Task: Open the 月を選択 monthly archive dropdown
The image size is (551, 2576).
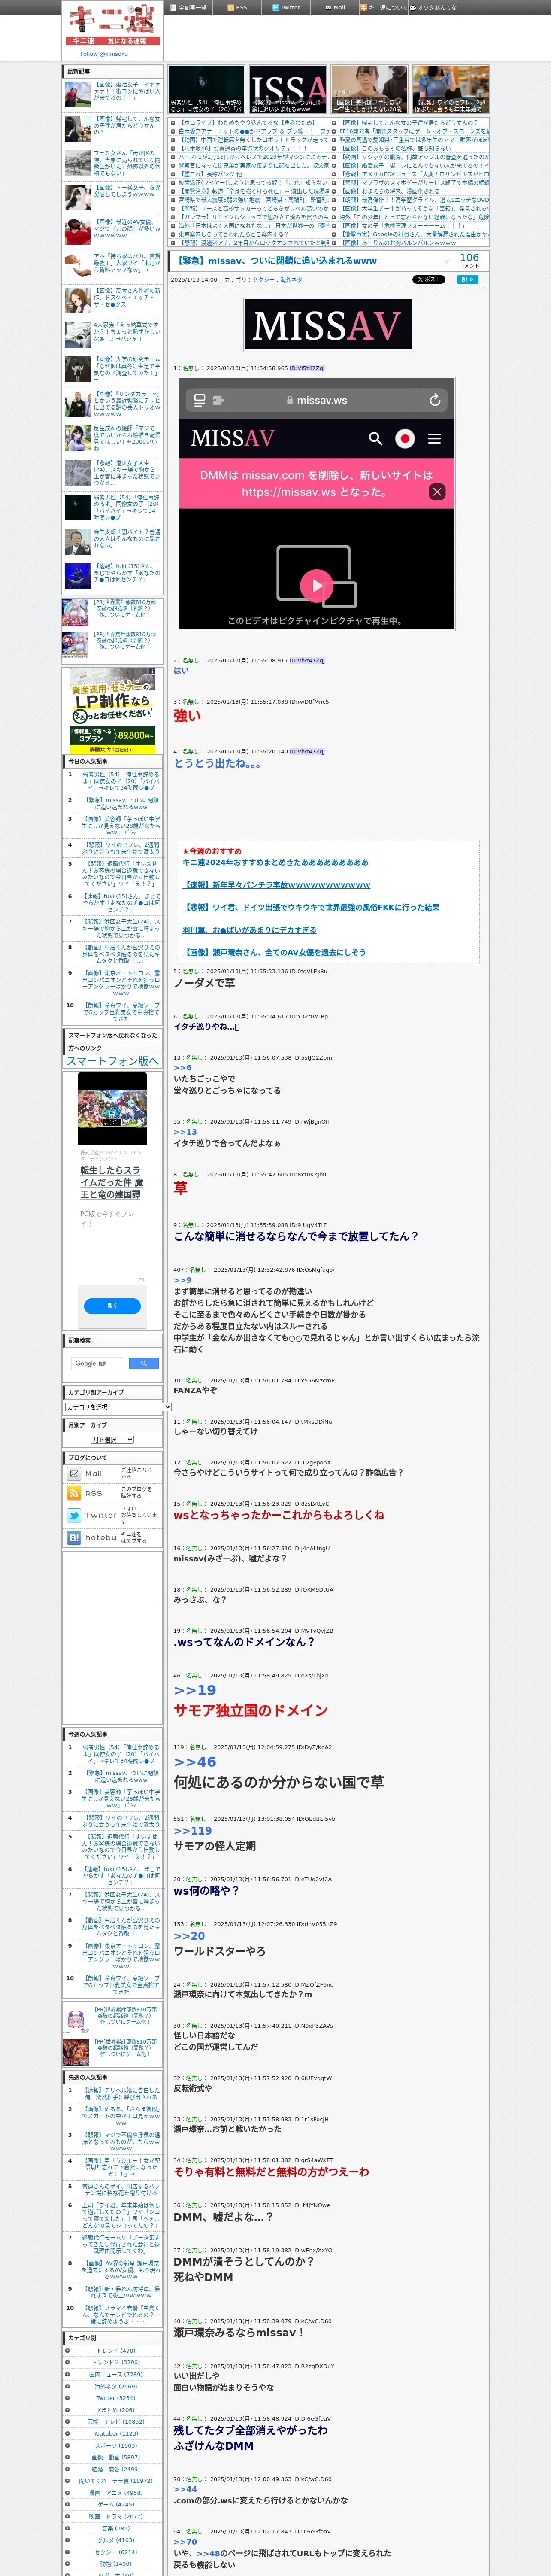Action: [112, 1440]
